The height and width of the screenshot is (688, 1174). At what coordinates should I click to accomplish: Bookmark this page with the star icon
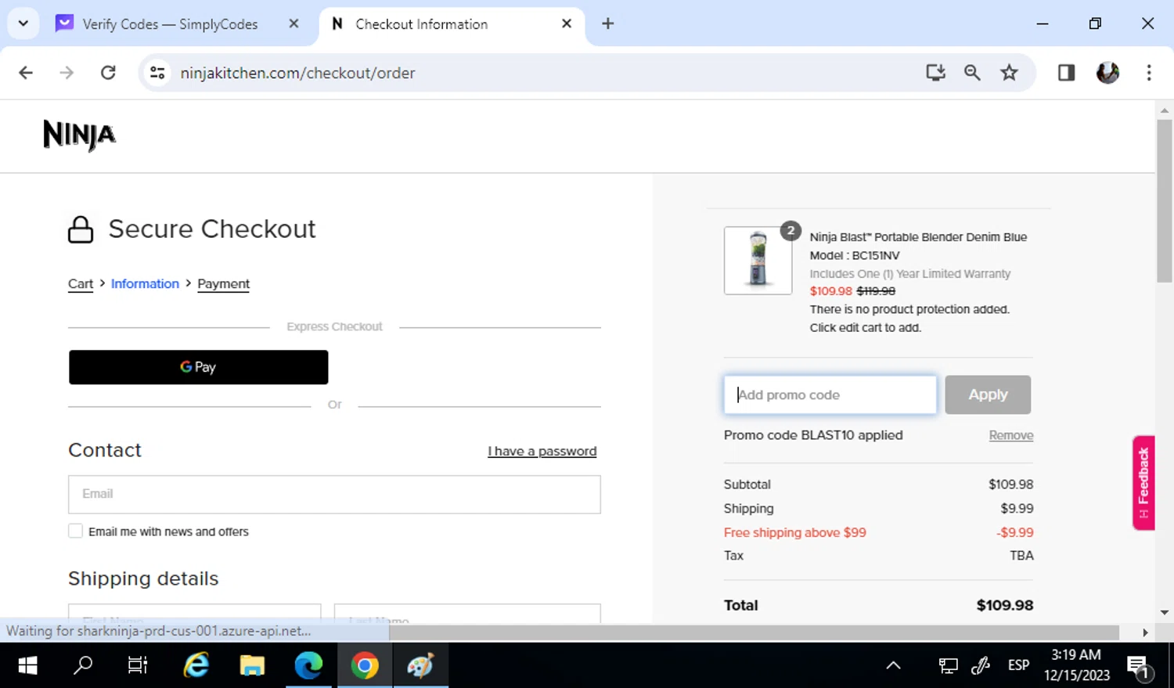tap(1010, 73)
